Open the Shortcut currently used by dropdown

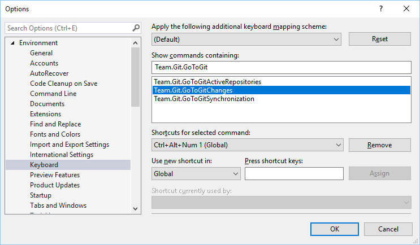pos(282,203)
